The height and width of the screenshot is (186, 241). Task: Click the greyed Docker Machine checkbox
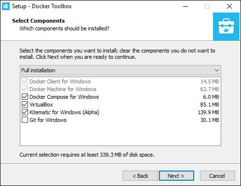click(x=25, y=89)
